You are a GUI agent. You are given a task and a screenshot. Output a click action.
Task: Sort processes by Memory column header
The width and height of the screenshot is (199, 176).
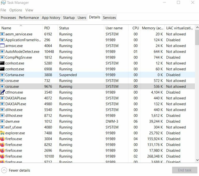(152, 28)
